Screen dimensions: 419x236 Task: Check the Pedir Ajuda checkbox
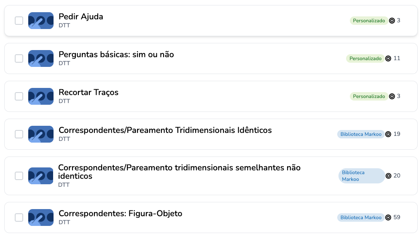[19, 21]
